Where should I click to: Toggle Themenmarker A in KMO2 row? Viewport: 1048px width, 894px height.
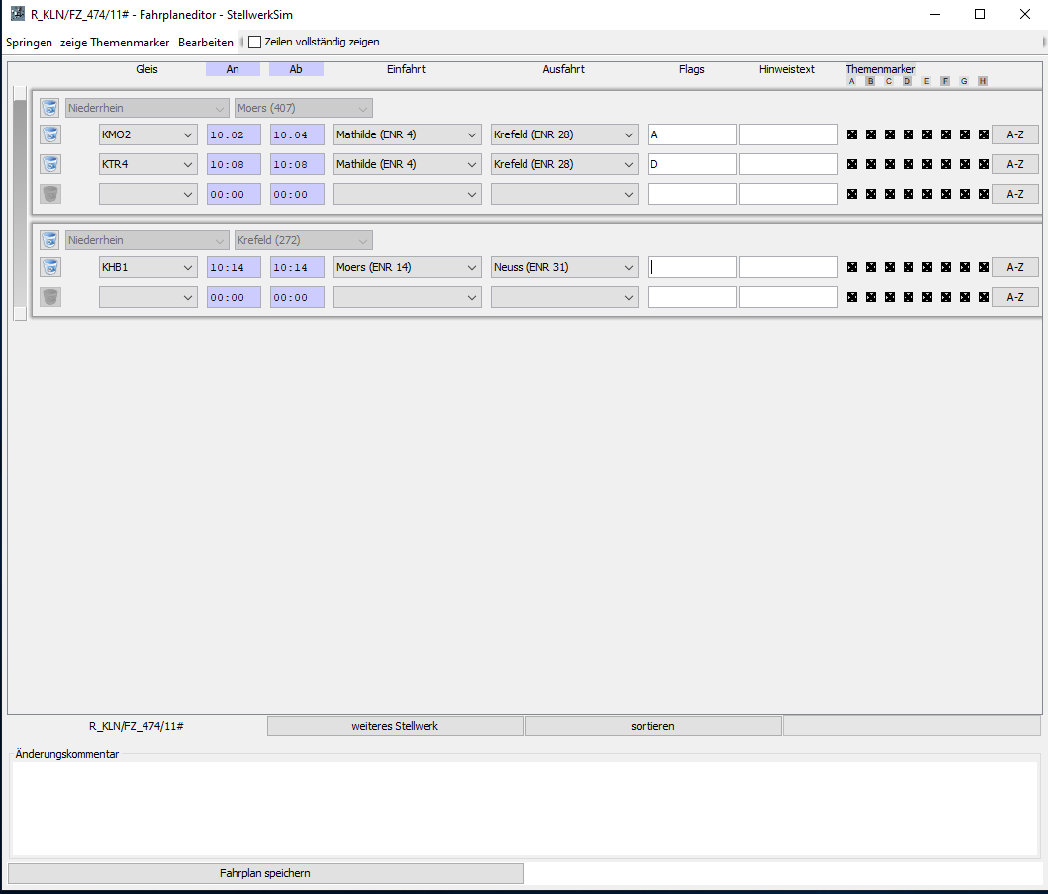(852, 134)
